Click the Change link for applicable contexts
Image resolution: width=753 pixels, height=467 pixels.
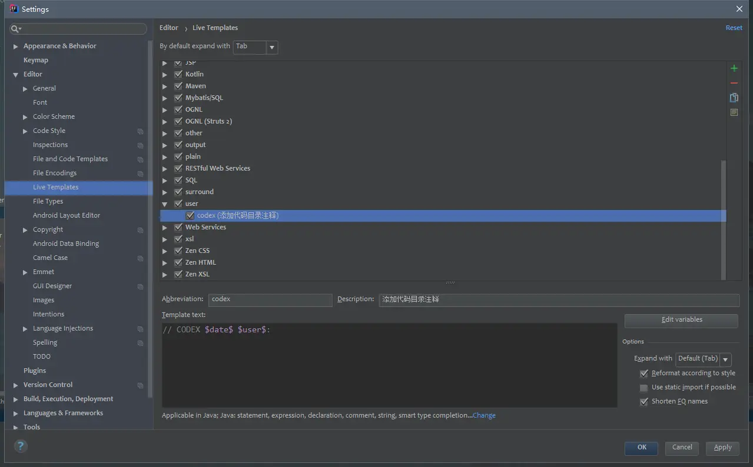tap(484, 415)
